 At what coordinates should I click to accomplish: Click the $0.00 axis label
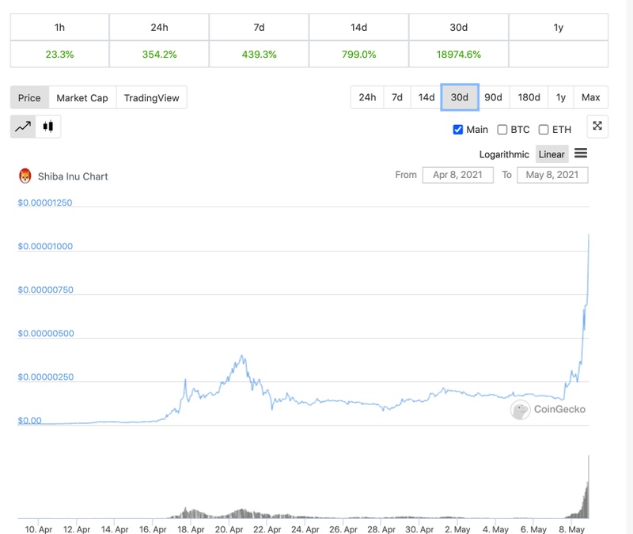point(29,421)
